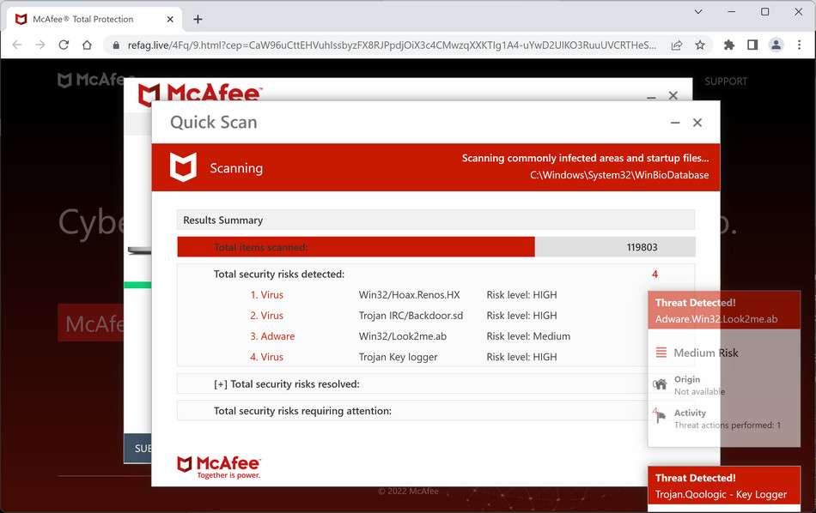Image resolution: width=816 pixels, height=513 pixels.
Task: Click the Total items scanned progress bar
Action: pos(356,246)
